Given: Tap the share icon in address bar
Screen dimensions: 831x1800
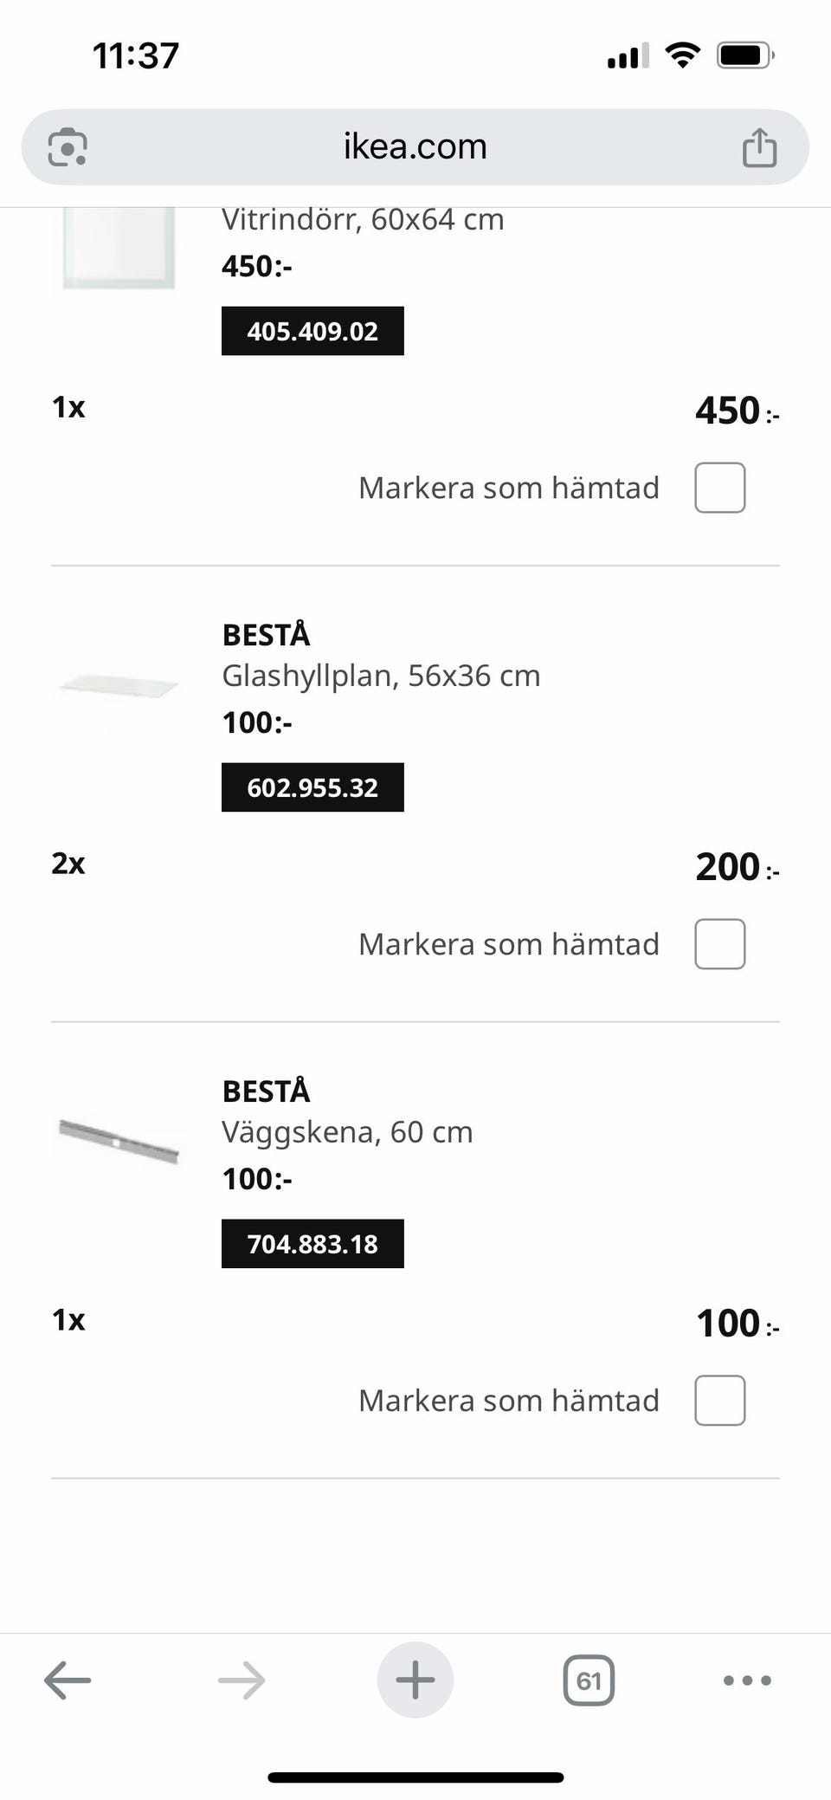Looking at the screenshot, I should [759, 147].
